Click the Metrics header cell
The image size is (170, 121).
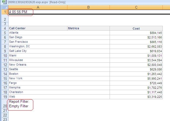point(88,28)
